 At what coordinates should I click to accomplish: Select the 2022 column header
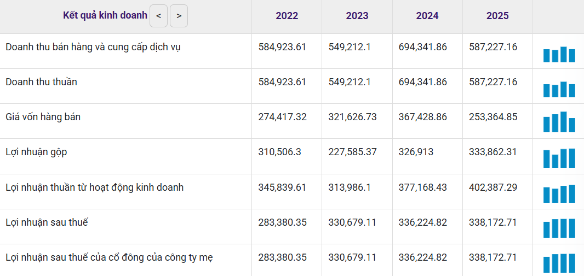click(287, 16)
